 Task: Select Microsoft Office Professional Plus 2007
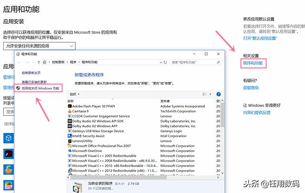click(x=102, y=146)
